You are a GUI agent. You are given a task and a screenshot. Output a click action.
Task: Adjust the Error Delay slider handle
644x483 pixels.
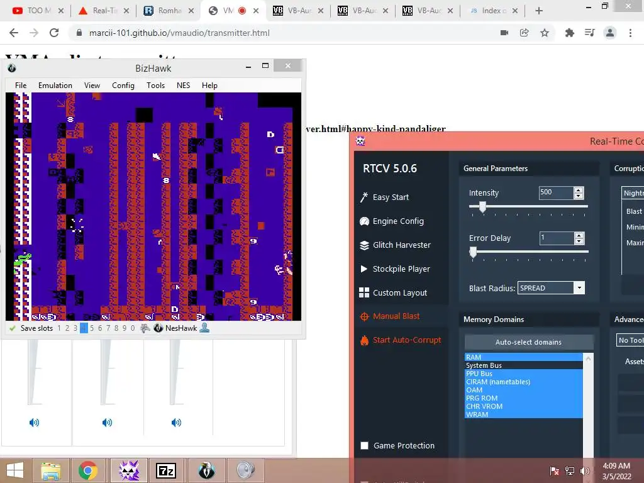[x=473, y=252]
